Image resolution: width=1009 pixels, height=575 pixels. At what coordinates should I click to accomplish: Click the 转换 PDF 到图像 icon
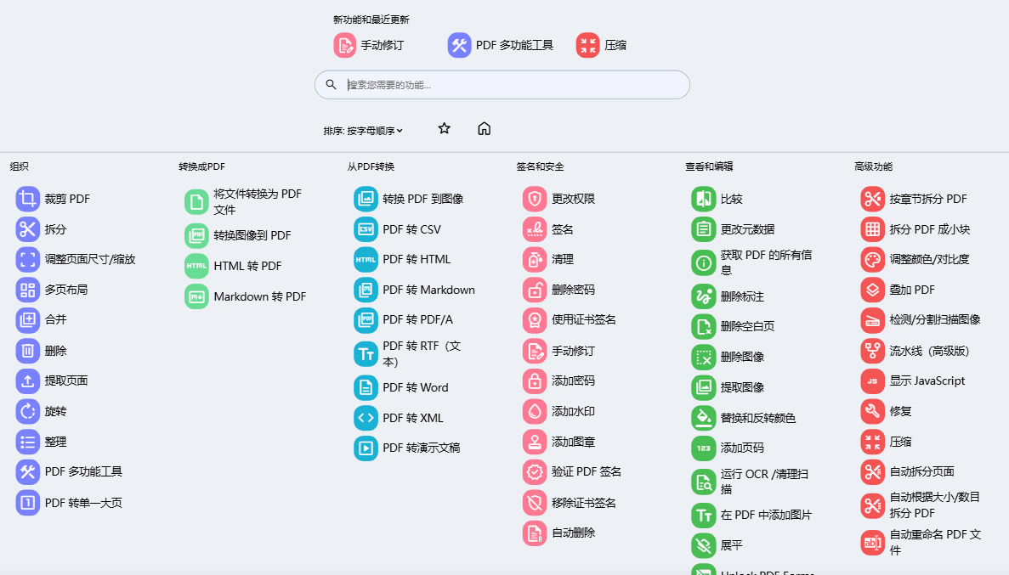point(366,199)
